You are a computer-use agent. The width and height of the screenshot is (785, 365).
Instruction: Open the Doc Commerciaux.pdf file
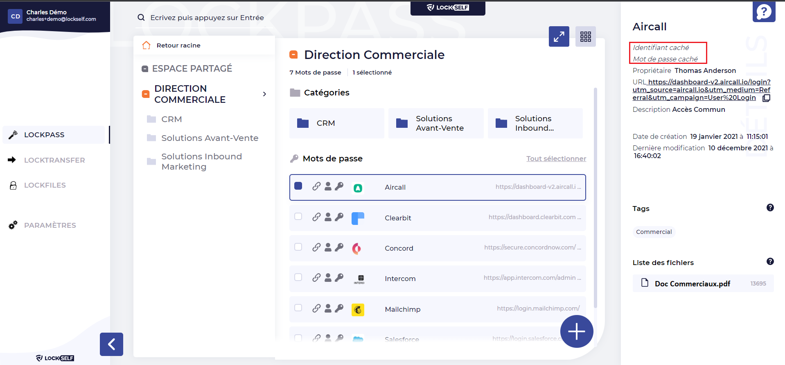[x=692, y=283]
